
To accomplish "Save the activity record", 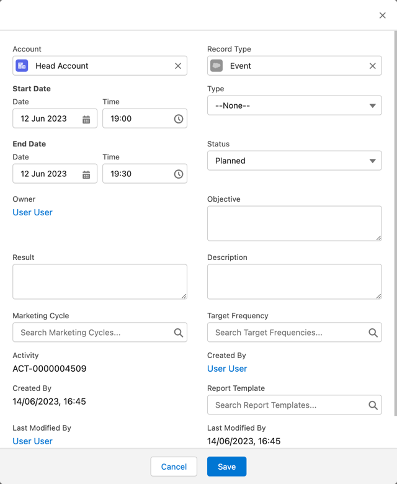I will pyautogui.click(x=226, y=467).
